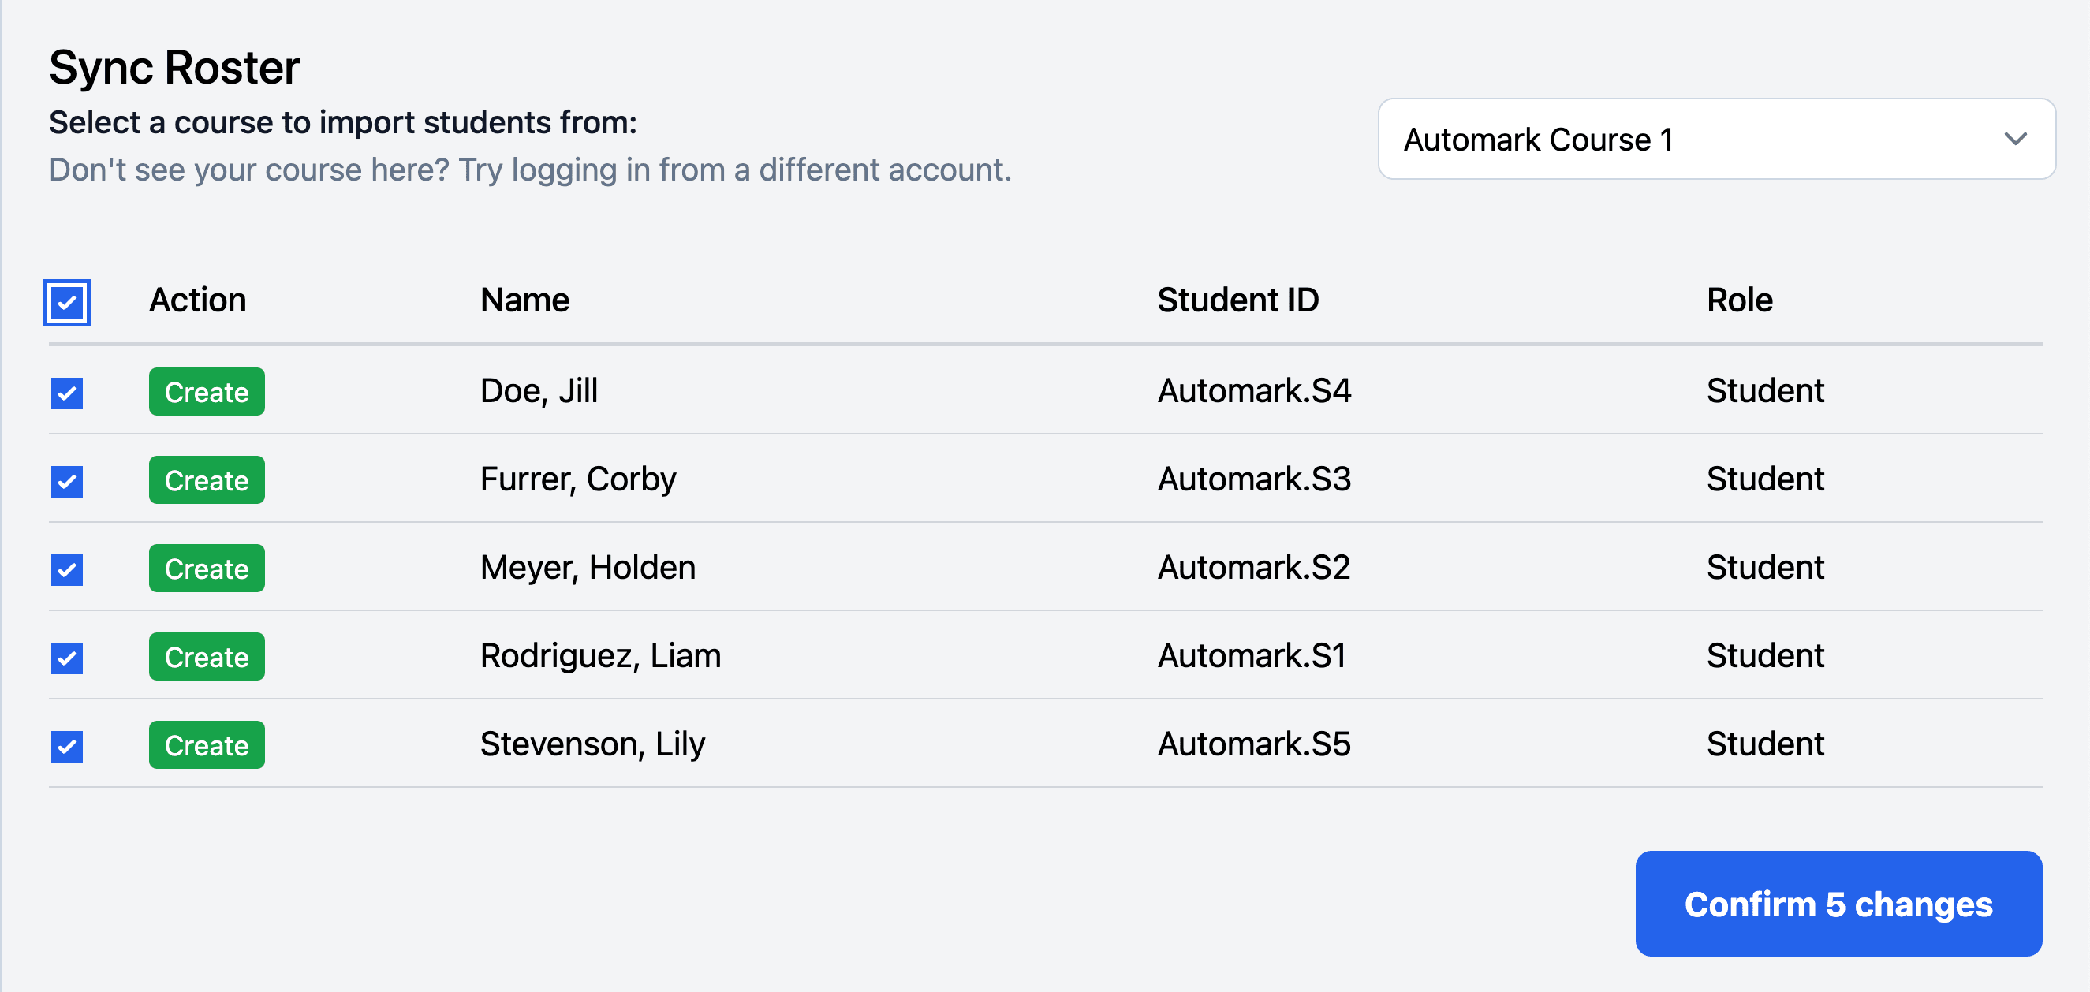This screenshot has height=992, width=2090.
Task: Click Create icon next to Rodriguez, Liam
Action: pos(205,654)
